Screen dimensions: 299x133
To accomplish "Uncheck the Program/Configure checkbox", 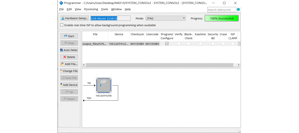I will (167, 44).
